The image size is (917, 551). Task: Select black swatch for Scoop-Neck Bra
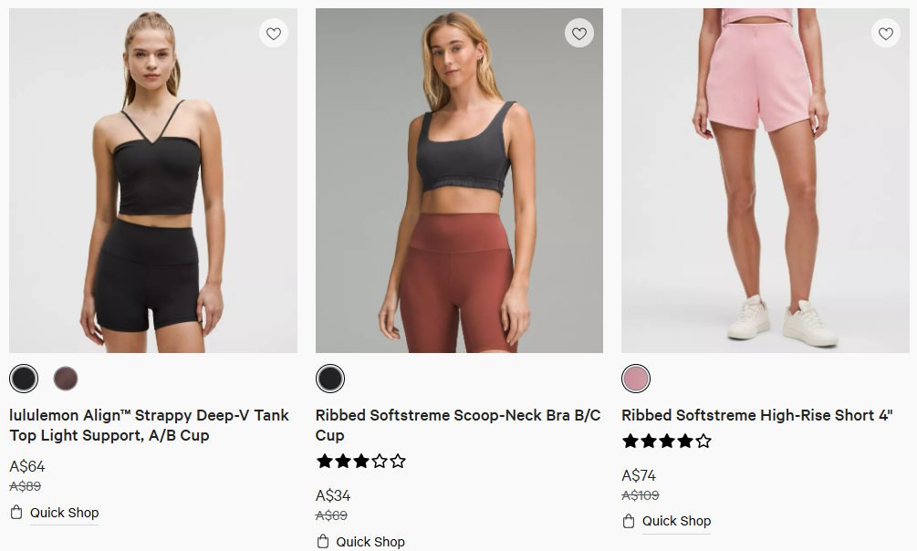tap(330, 378)
